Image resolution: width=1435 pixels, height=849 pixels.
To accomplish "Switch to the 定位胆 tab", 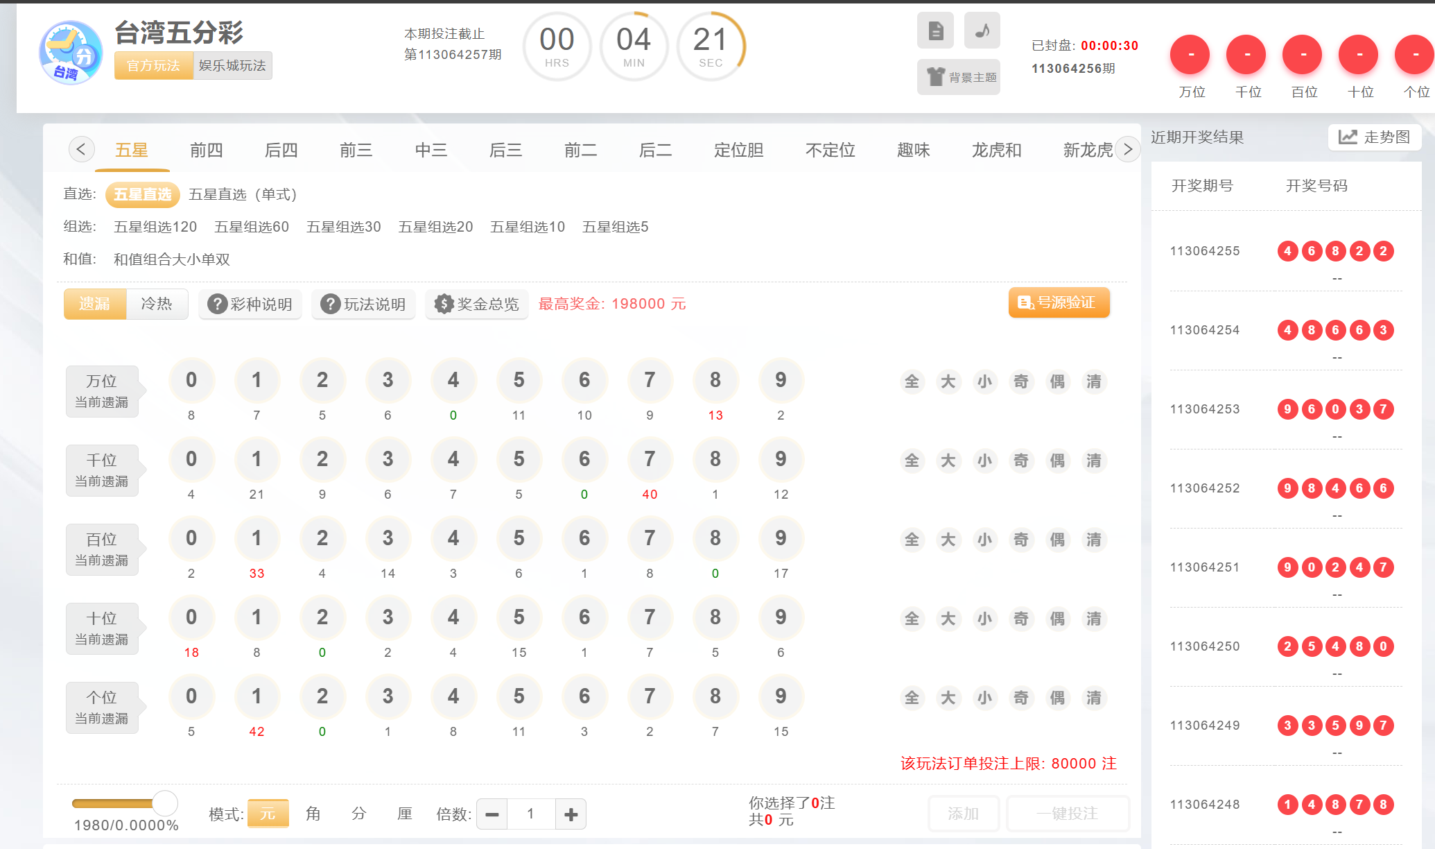I will coord(738,150).
